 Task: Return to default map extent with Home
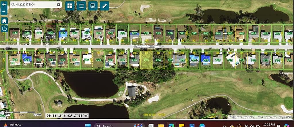coord(4,21)
